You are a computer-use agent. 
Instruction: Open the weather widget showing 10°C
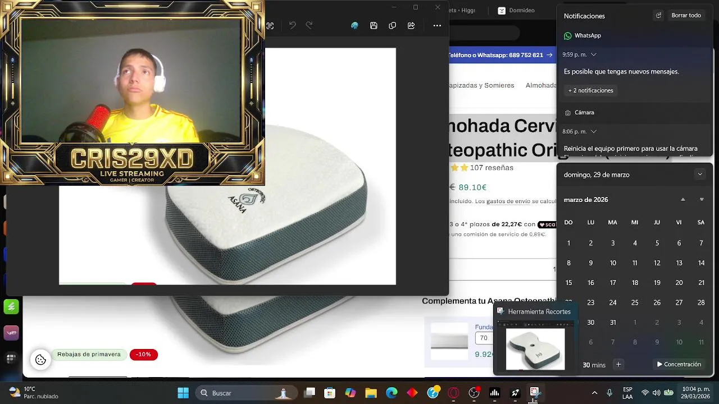[x=34, y=393]
